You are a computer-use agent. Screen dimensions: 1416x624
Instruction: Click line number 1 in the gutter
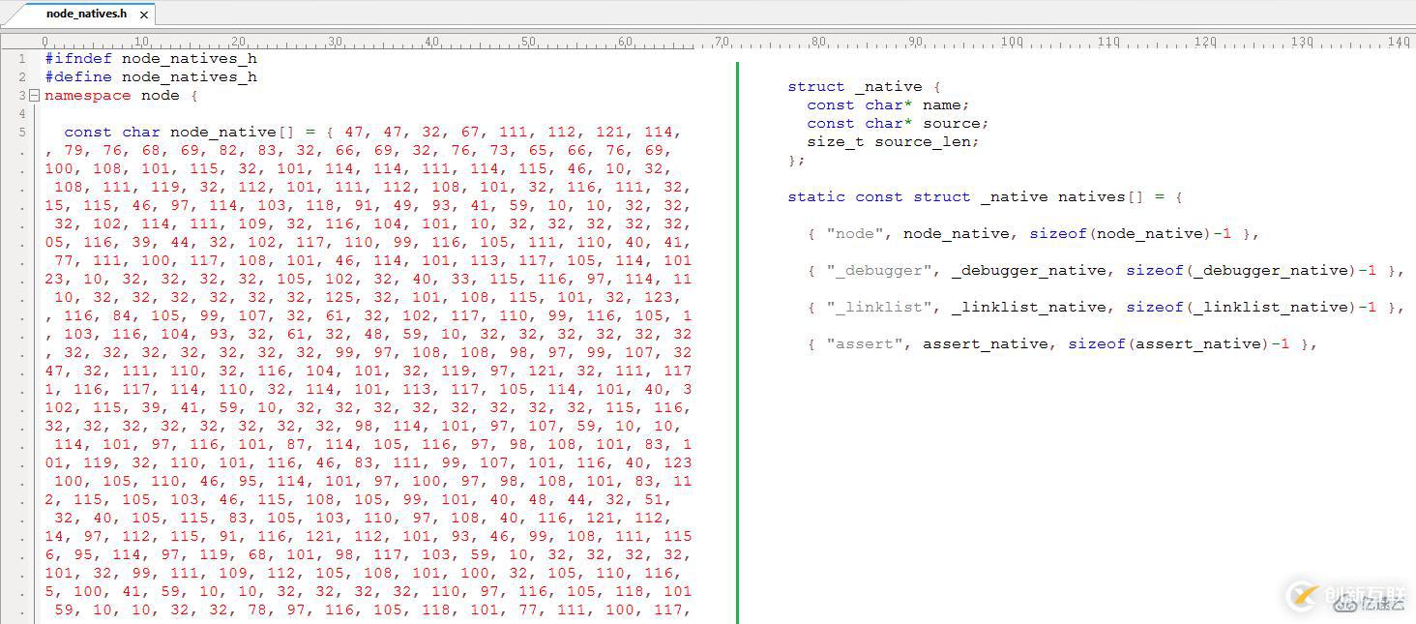tap(22, 59)
